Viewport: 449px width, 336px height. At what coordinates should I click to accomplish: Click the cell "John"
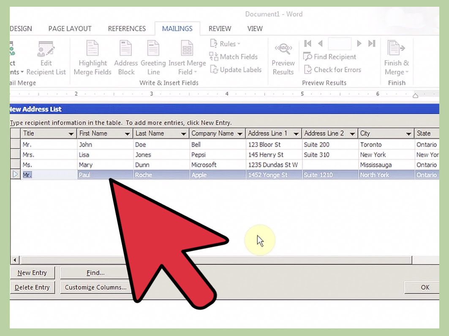tap(105, 145)
